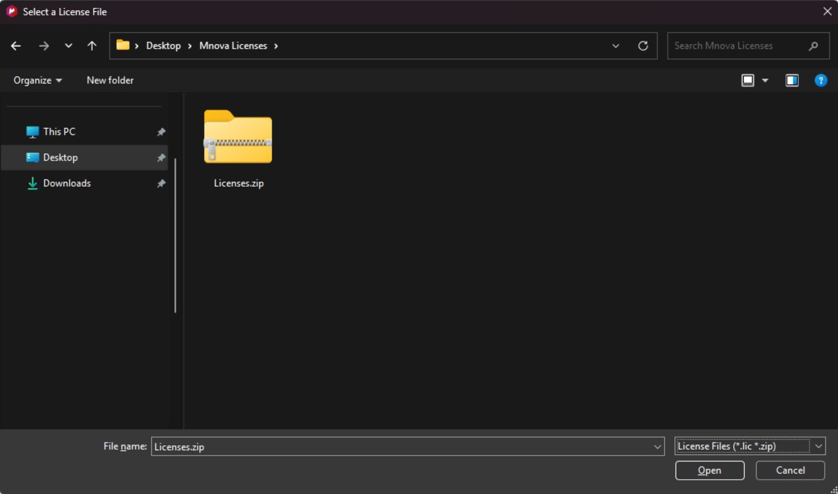Click the change view icon
Viewport: 838px width, 494px height.
748,80
